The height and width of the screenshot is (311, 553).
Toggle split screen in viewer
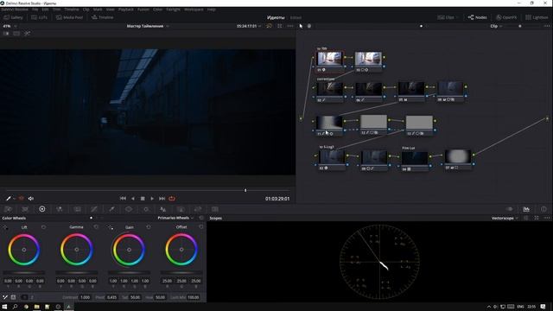[16, 33]
